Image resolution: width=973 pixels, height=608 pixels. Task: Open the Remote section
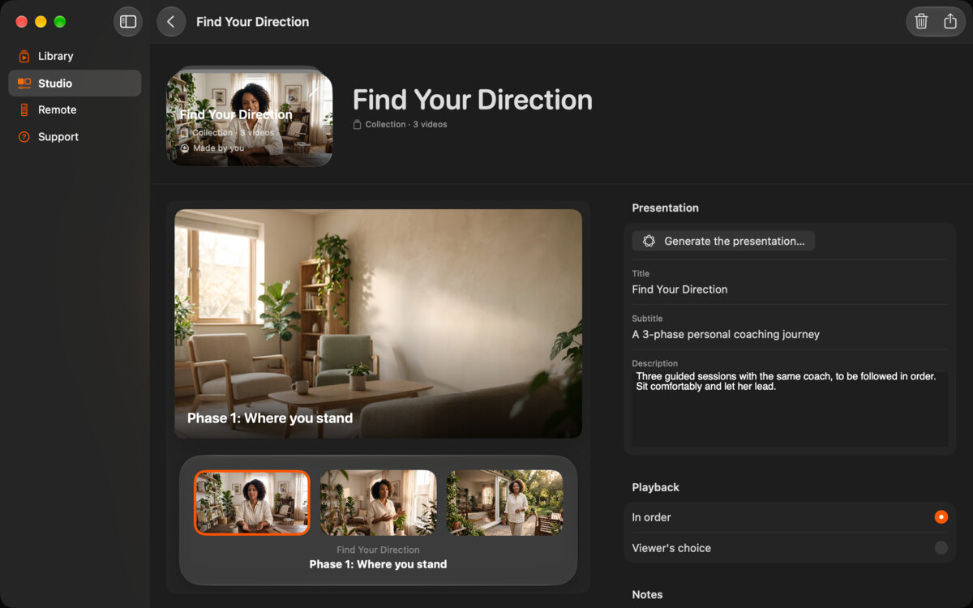(75, 109)
